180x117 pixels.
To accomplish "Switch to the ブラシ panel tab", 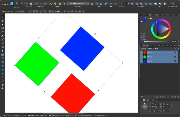I will tap(162, 15).
